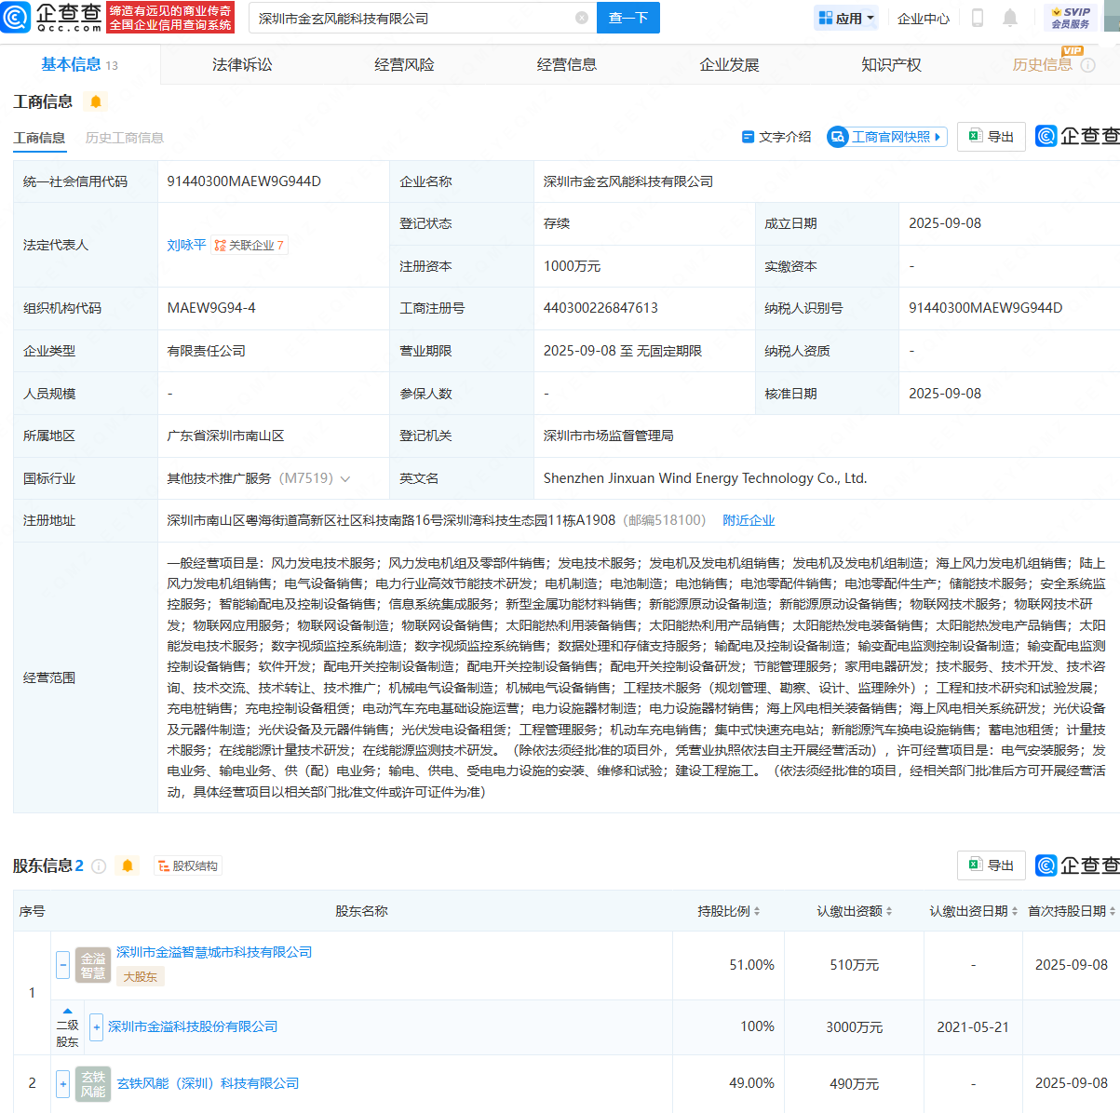Open 玄铁风能（深圳）科技有限公司 link
Screen dimensions: 1120x1113
[x=208, y=1083]
